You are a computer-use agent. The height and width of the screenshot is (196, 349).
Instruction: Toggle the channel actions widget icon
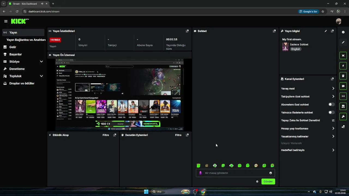pos(343,106)
